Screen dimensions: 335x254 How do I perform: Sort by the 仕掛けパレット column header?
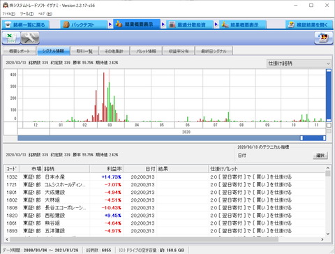click(x=267, y=169)
